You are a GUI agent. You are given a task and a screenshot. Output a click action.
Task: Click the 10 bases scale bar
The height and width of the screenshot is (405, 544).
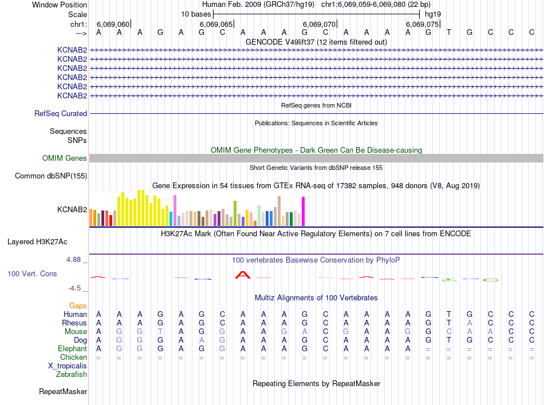pyautogui.click(x=316, y=14)
